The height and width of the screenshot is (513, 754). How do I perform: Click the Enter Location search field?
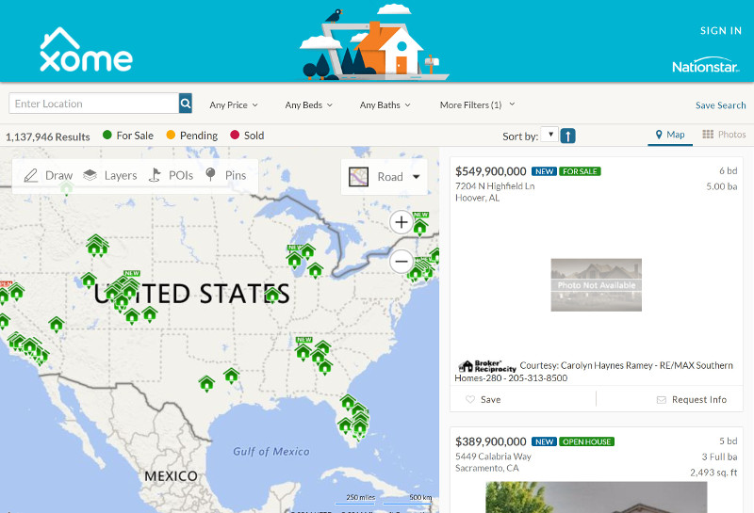pos(93,104)
